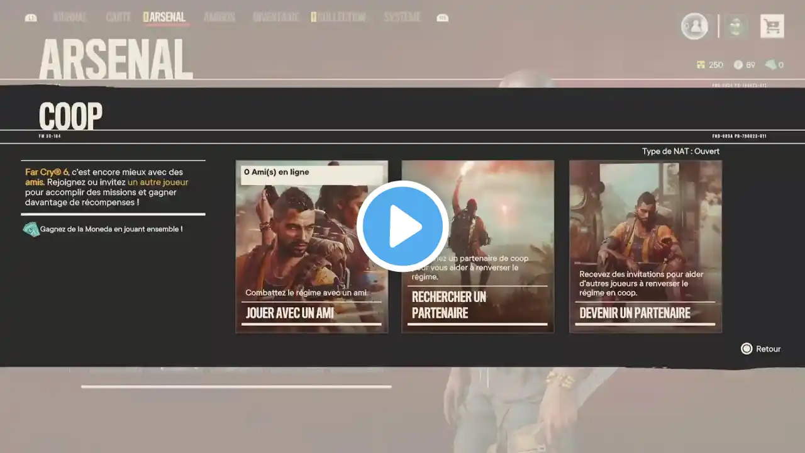805x453 pixels.
Task: Select the DEVENIR UN PARTENAIRE card
Action: [645, 247]
